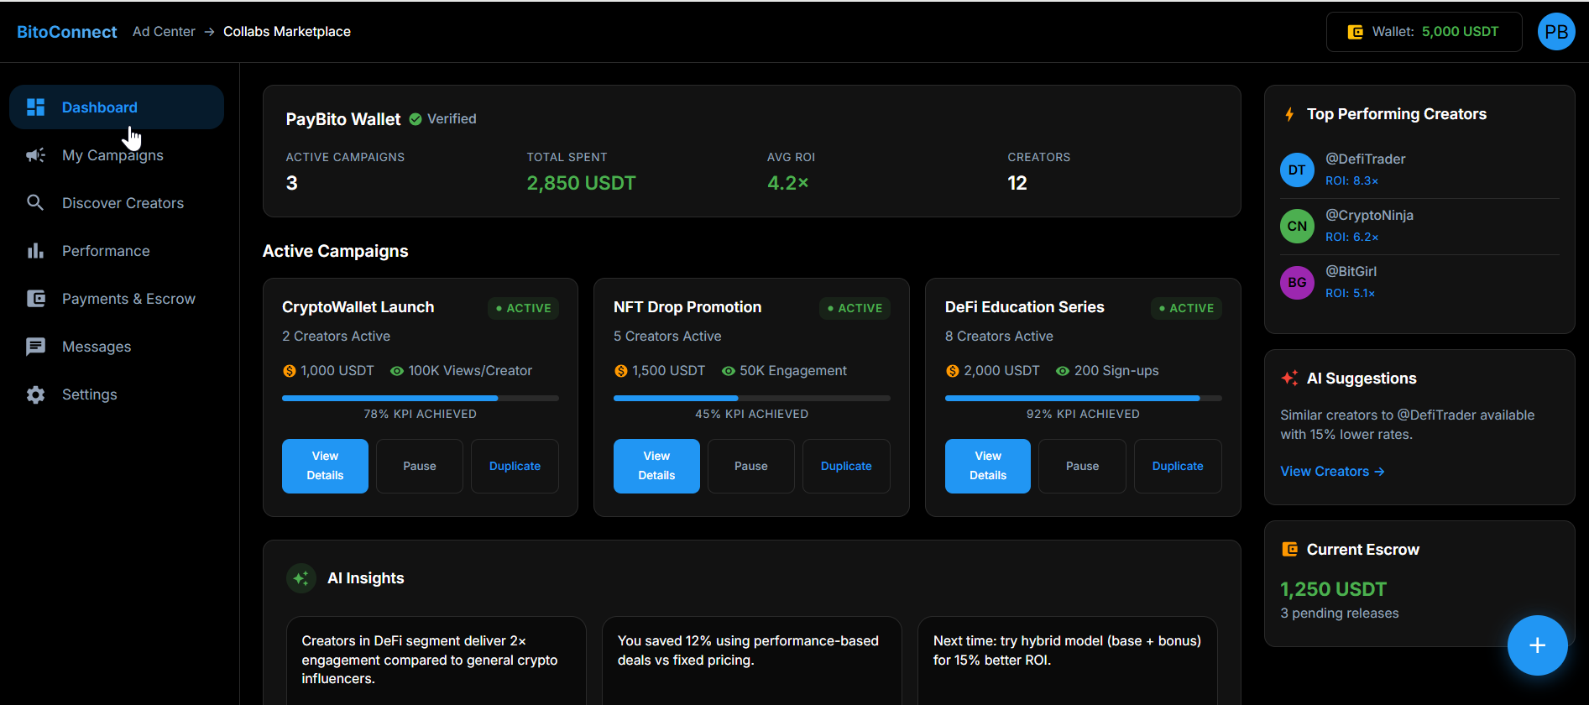
Task: Click the Messages chat bubble icon
Action: click(x=35, y=347)
